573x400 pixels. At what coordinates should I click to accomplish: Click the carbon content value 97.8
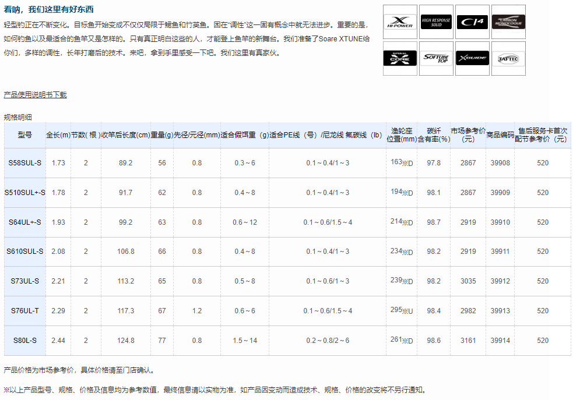[434, 163]
